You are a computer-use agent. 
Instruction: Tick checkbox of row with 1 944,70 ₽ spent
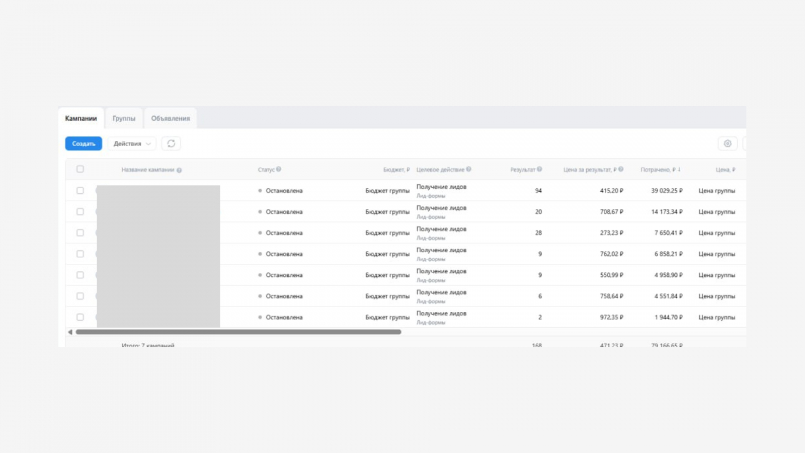click(80, 318)
